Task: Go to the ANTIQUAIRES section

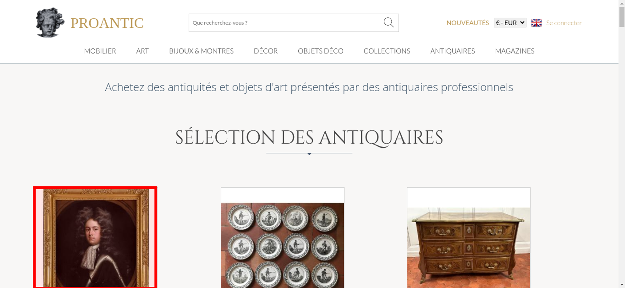Action: coord(452,51)
